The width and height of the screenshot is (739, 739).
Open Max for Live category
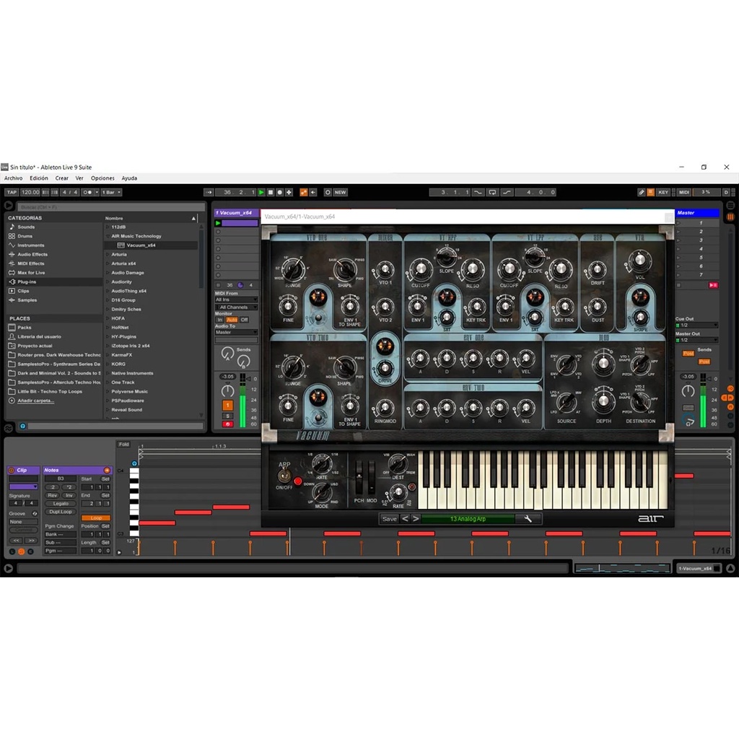(31, 273)
